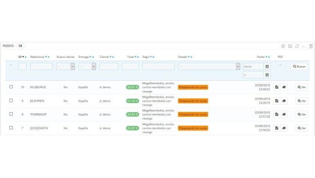Sort Referencia column ascending

(48, 57)
